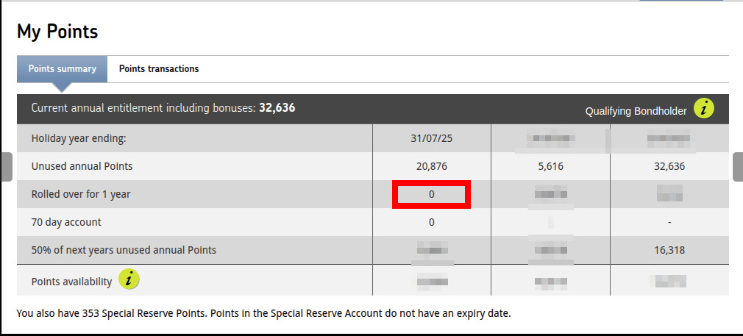Switch to the Points transactions tab
Viewport: 743px width, 336px height.
click(159, 68)
